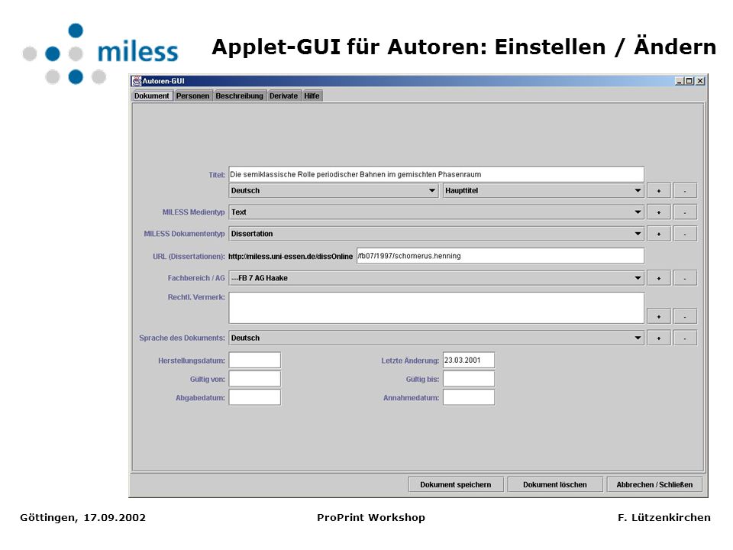
Task: Add a Rechtl. Vermerk entry with plus
Action: tap(659, 316)
